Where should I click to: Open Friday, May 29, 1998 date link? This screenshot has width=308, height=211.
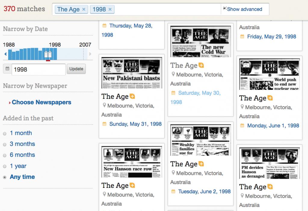pyautogui.click(x=271, y=37)
